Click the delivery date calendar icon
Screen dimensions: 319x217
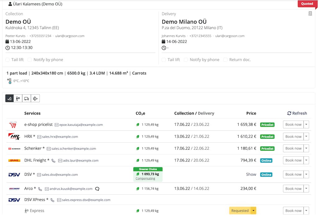(163, 42)
